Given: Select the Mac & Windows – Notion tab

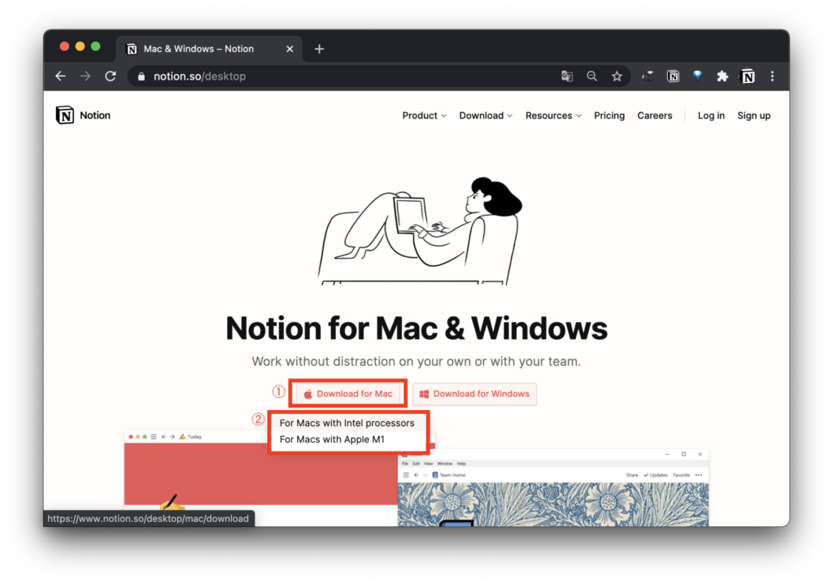Looking at the screenshot, I should pos(209,49).
